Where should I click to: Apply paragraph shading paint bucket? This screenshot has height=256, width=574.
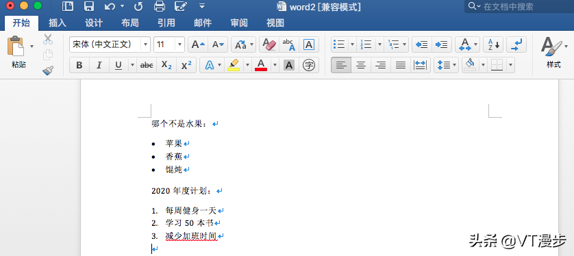470,66
